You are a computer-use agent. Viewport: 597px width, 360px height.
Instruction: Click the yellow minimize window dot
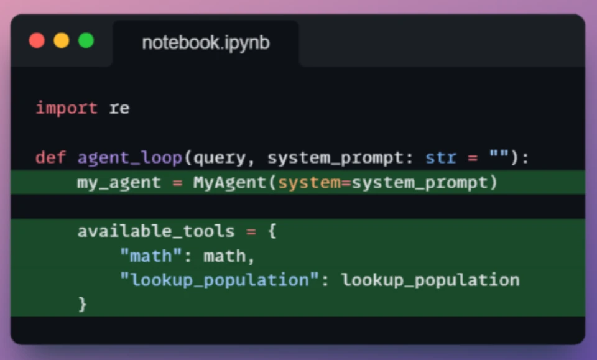(62, 40)
